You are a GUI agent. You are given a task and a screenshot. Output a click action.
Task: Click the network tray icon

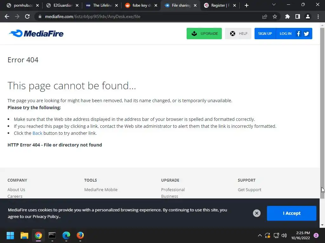pyautogui.click(x=276, y=235)
